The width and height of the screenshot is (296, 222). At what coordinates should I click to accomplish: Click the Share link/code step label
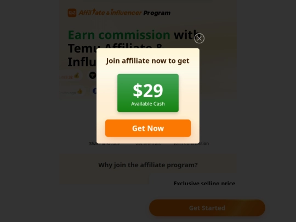point(105,144)
